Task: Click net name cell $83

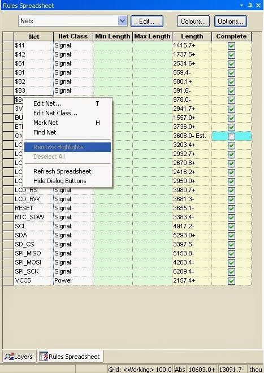Action: point(33,90)
